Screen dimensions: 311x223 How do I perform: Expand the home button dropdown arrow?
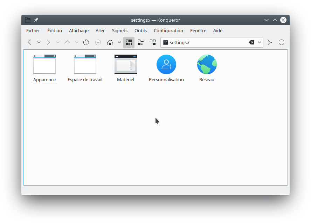click(119, 42)
